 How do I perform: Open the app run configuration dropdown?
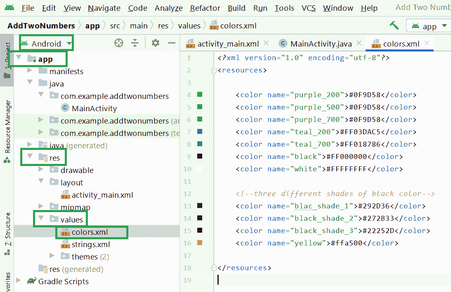click(x=428, y=26)
